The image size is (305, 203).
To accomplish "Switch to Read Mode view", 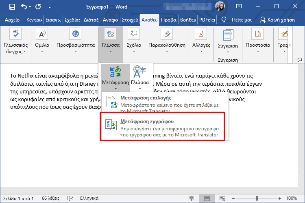I will point(192,199).
